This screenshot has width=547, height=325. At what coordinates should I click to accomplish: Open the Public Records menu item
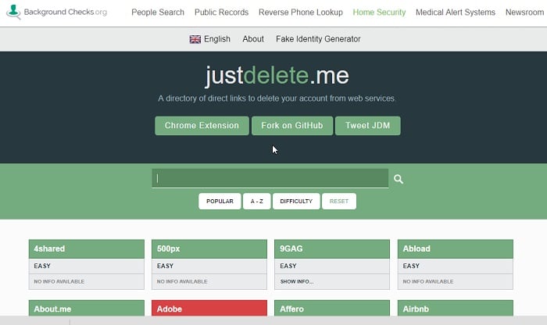coord(221,12)
